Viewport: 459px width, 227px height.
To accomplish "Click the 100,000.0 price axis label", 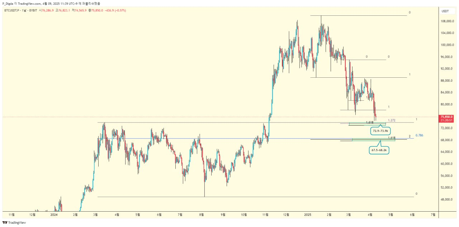I will (x=447, y=45).
